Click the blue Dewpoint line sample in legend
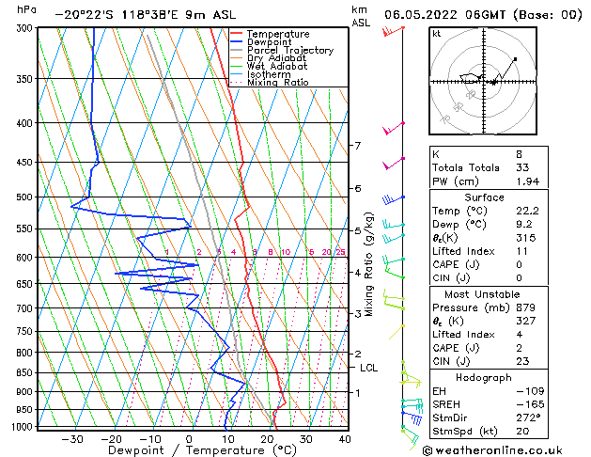 point(237,41)
